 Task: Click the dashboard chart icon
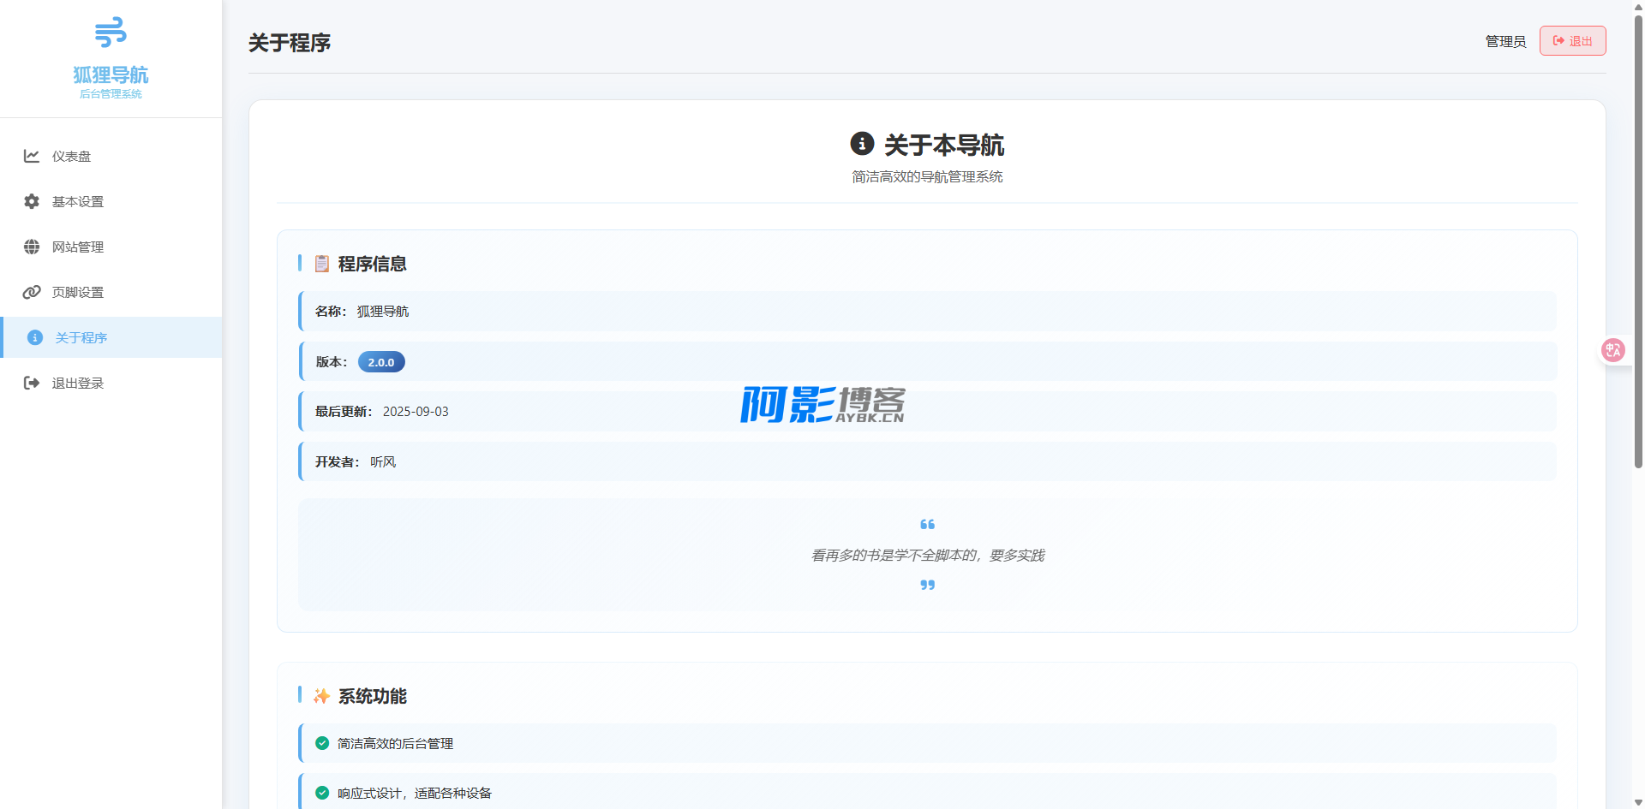[x=32, y=156]
